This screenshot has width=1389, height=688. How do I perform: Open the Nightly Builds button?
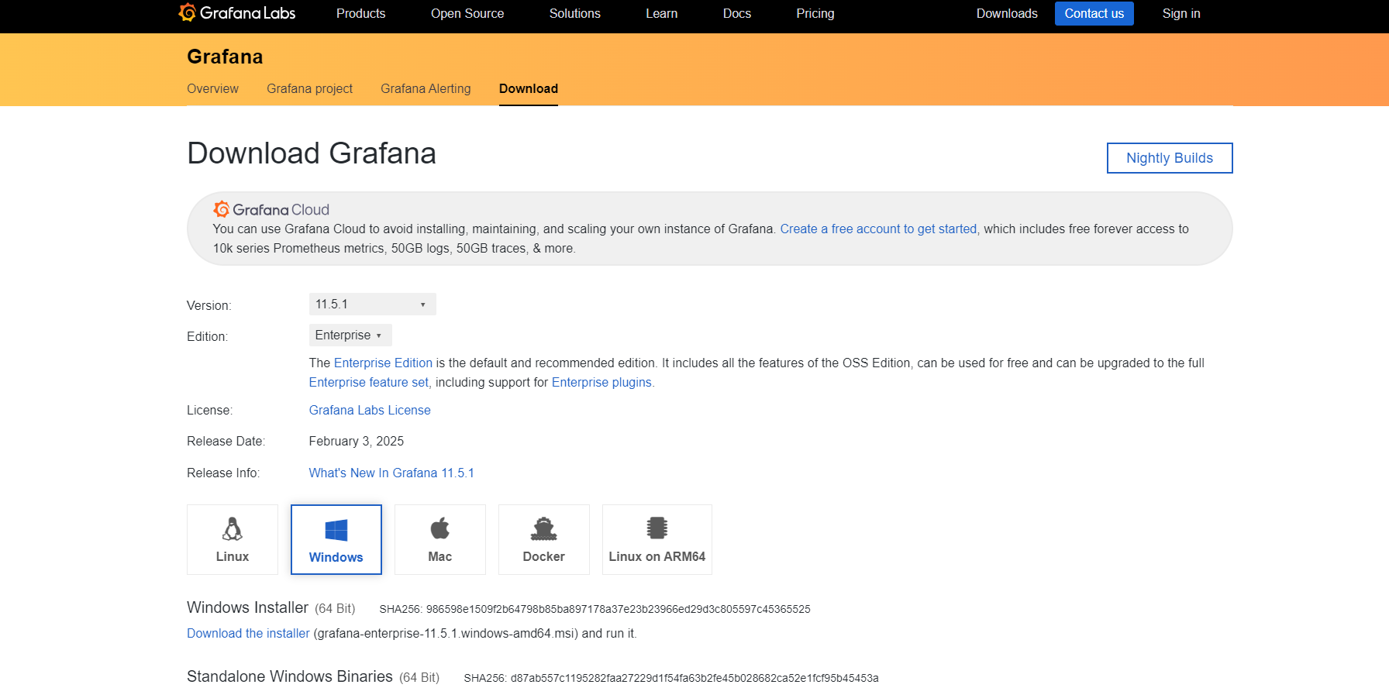(1170, 158)
